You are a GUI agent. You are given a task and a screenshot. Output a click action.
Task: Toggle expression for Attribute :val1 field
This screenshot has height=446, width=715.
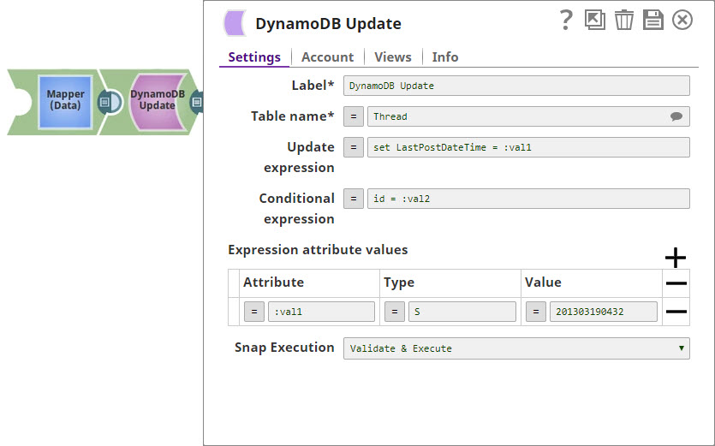(254, 312)
